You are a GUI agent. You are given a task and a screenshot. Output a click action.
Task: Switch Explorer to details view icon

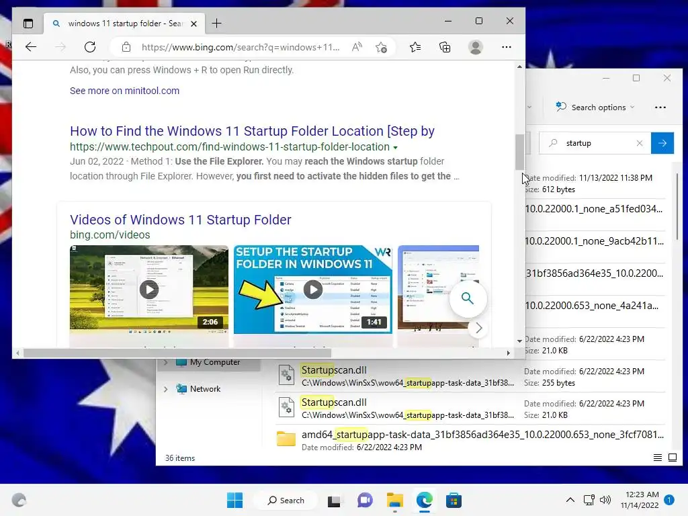[x=657, y=458]
